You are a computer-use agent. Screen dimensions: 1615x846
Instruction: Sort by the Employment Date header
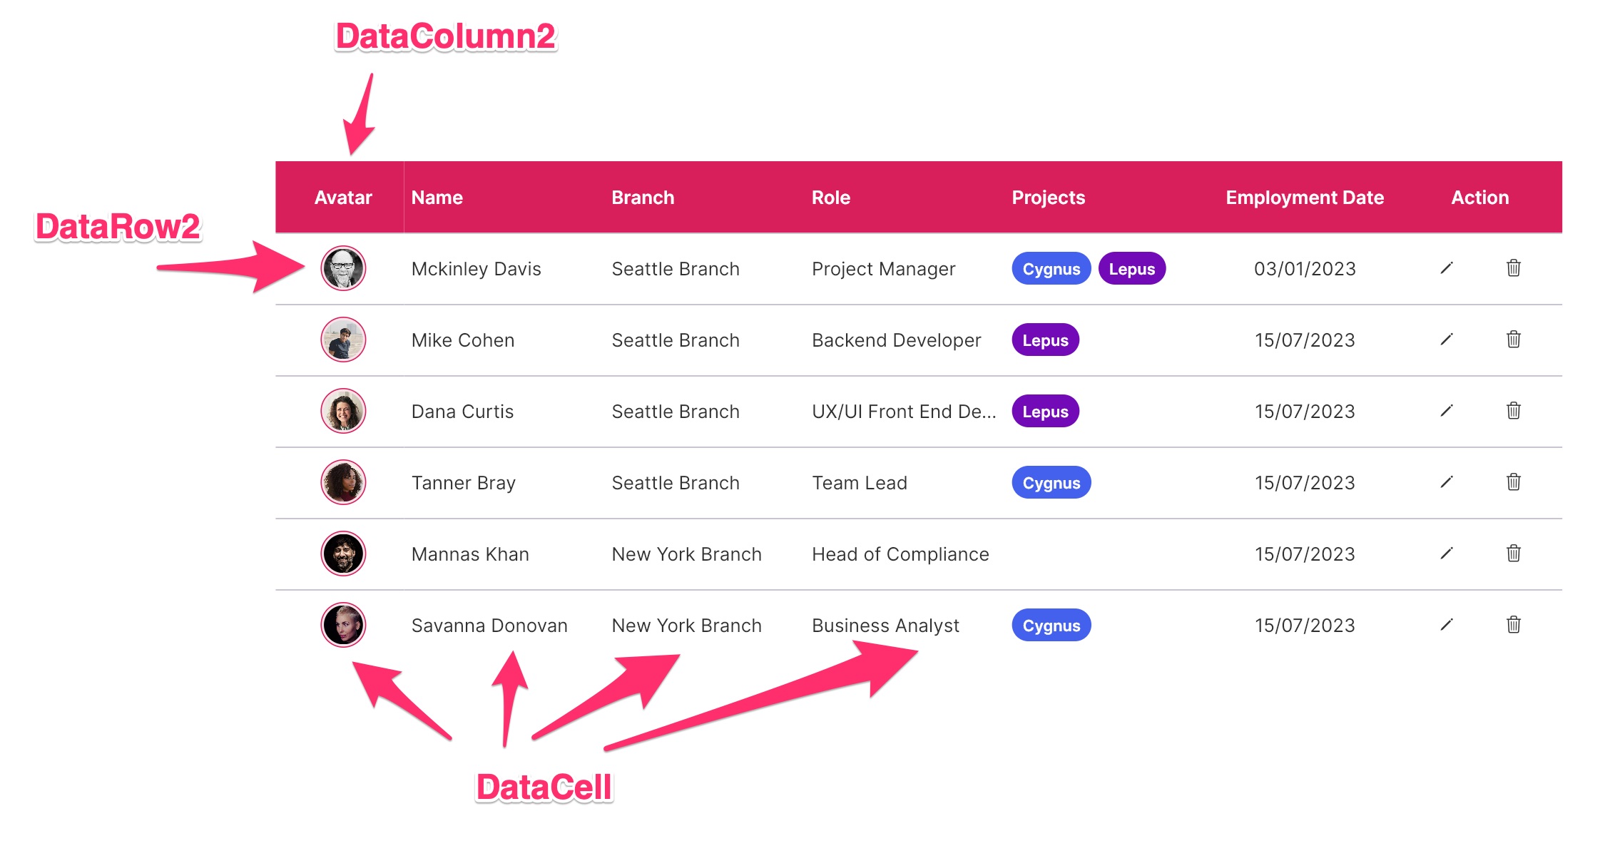[x=1304, y=198]
